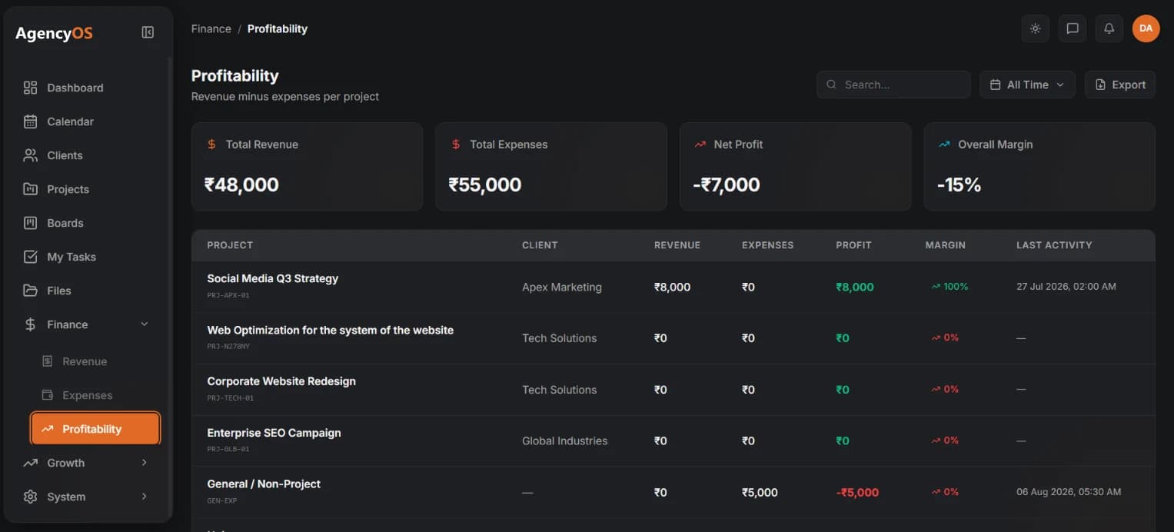Viewport: 1174px width, 532px height.
Task: Expand the System menu chevron
Action: (x=145, y=497)
